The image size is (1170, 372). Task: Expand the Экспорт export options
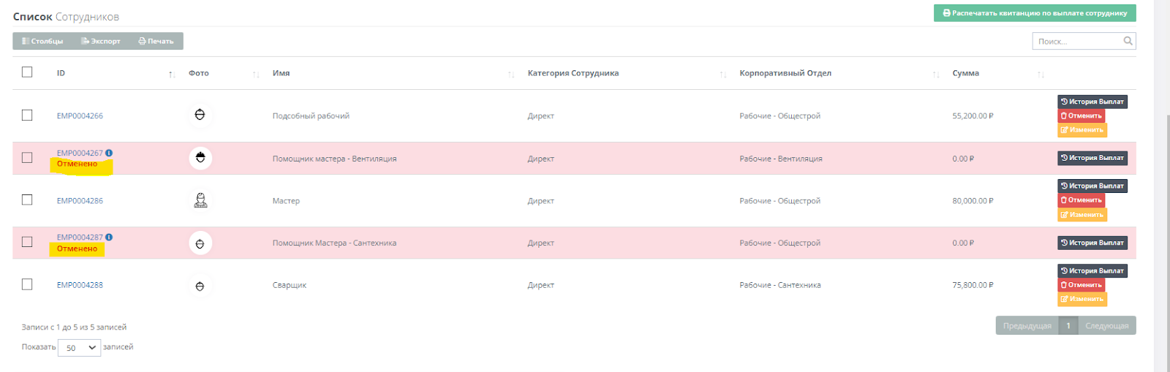[101, 41]
